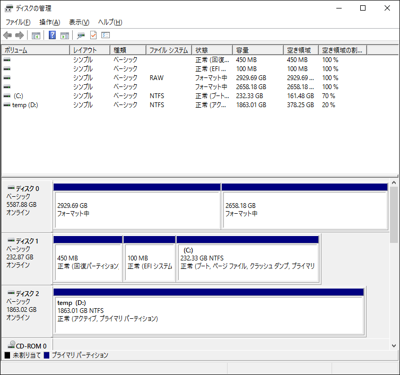Open the 操作(A) menu

pyautogui.click(x=49, y=22)
